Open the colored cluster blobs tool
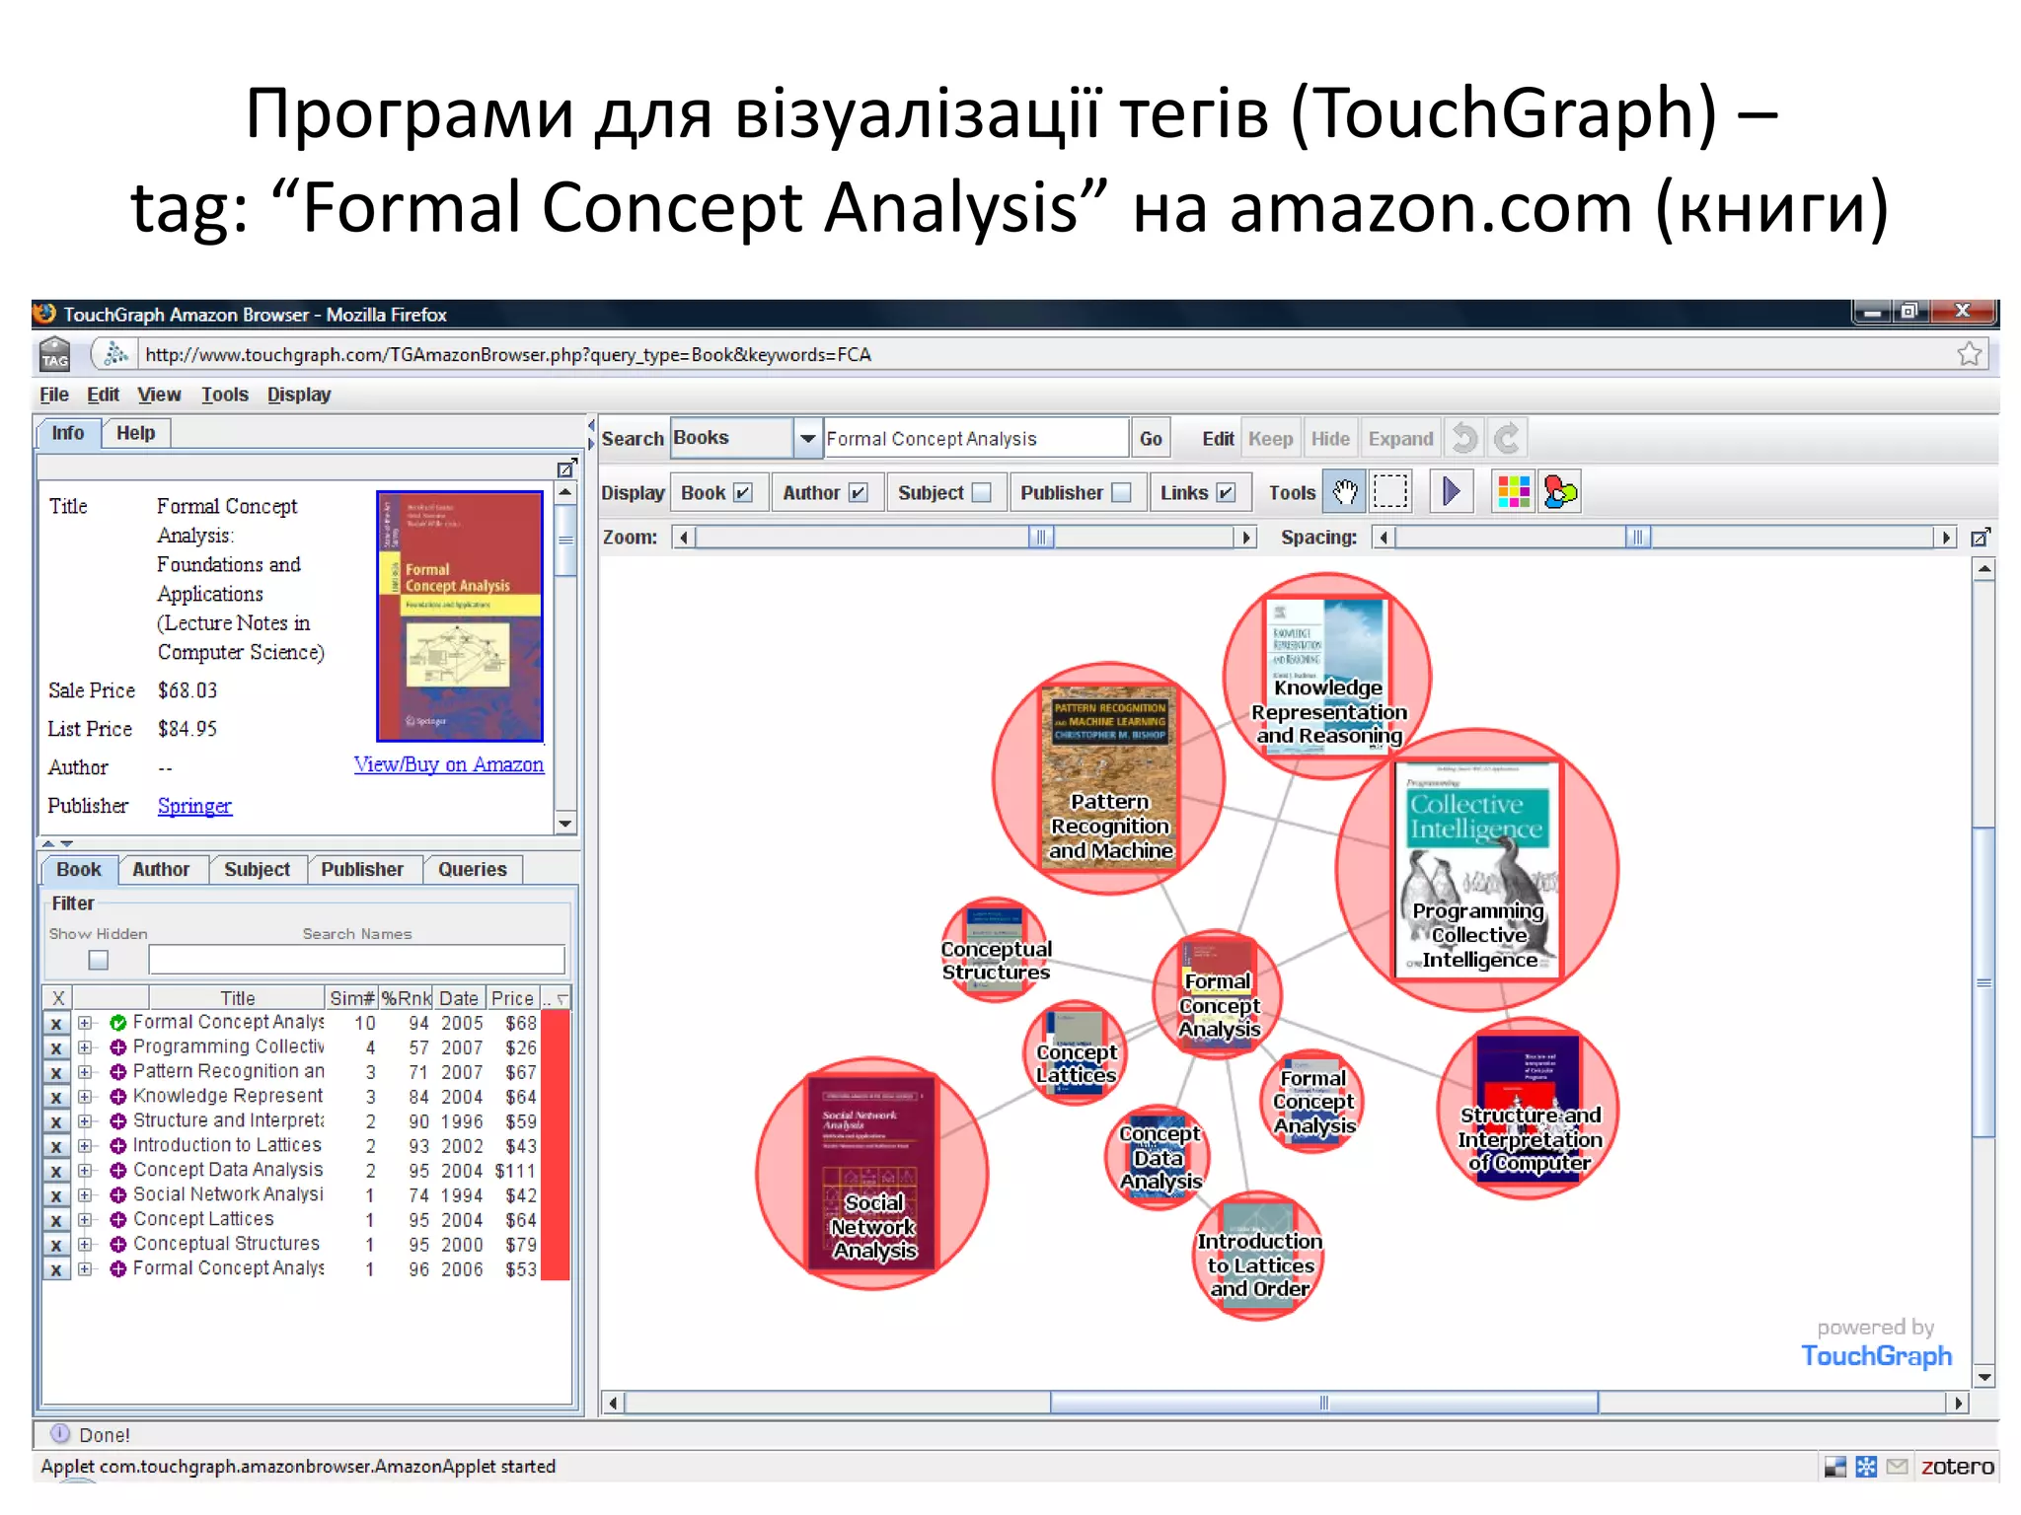 coord(1560,491)
